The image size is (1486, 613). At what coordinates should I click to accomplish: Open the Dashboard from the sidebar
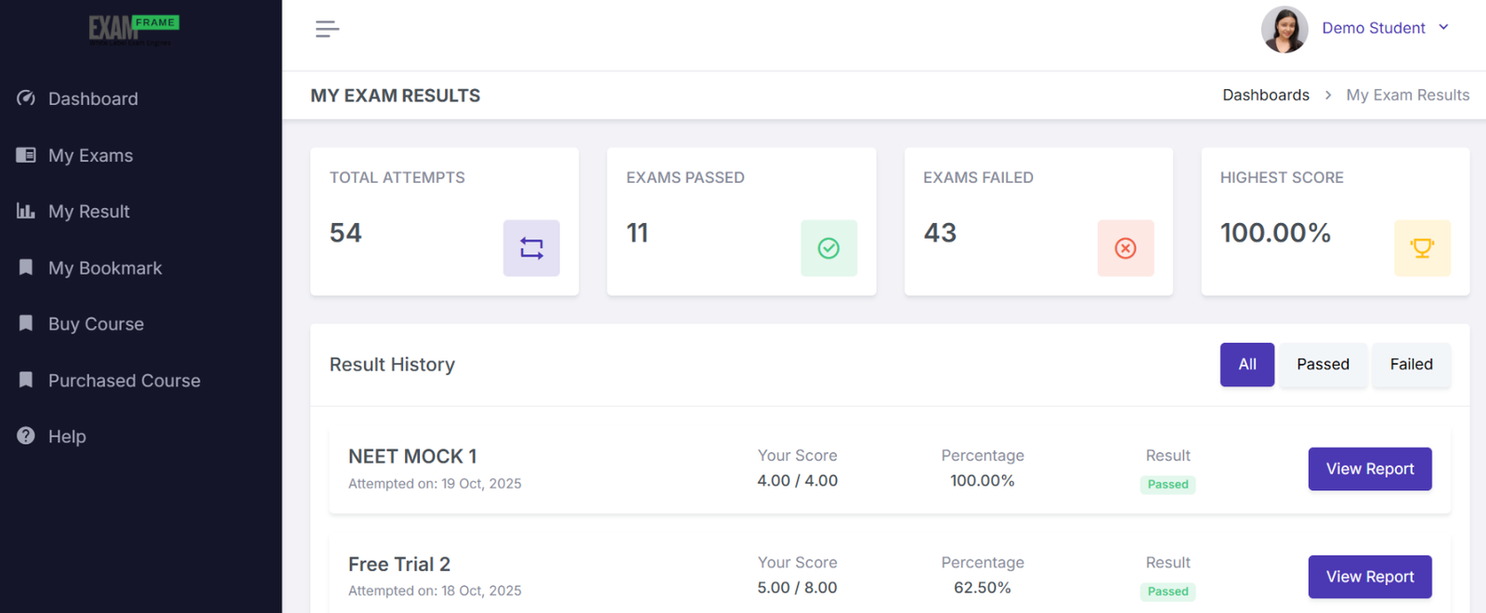[x=93, y=98]
